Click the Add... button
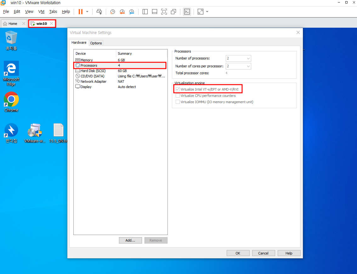Viewport: 357px width, 274px height. 130,240
